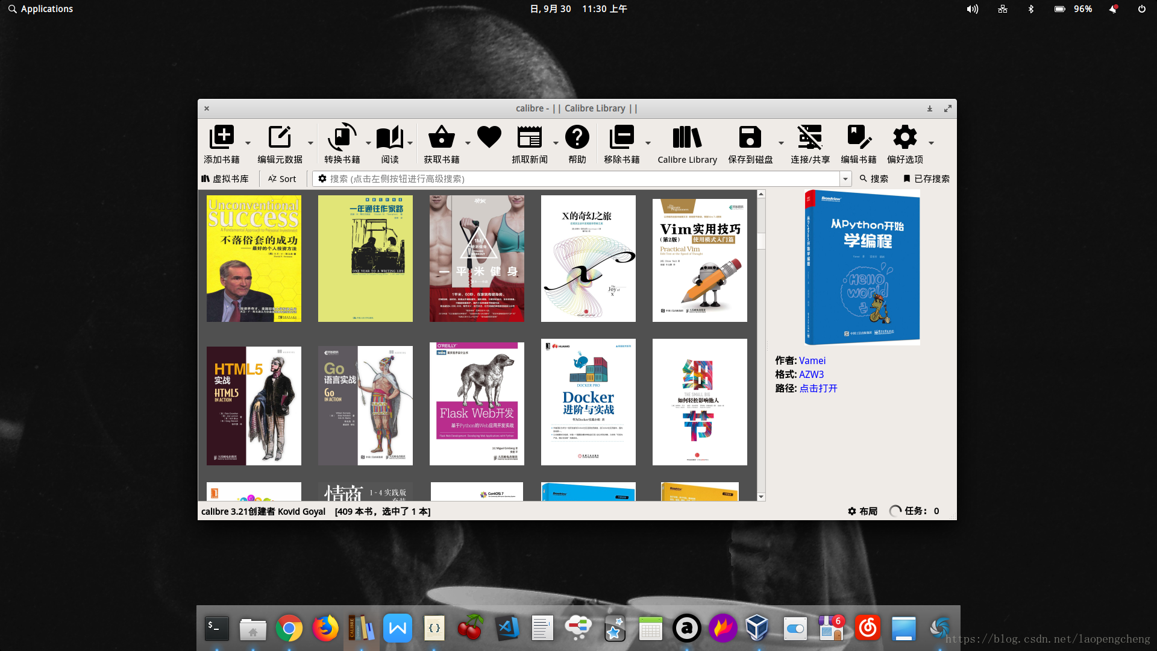Click 保存到磁盘 (Save to disk) icon

tap(750, 137)
